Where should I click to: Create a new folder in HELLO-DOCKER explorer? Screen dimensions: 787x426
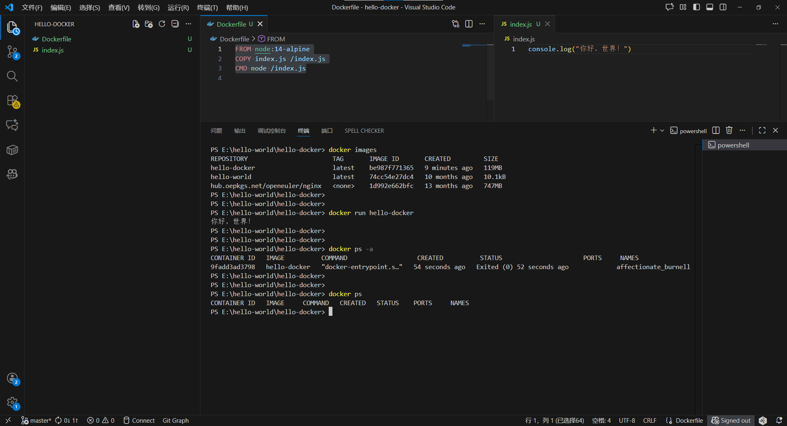point(149,24)
